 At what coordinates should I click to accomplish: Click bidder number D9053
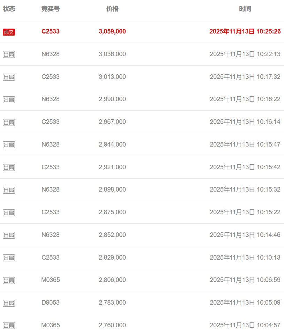pos(50,303)
